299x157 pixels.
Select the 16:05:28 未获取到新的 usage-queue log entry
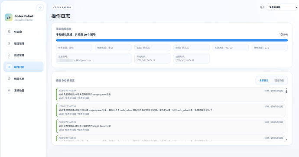pyautogui.click(x=171, y=126)
